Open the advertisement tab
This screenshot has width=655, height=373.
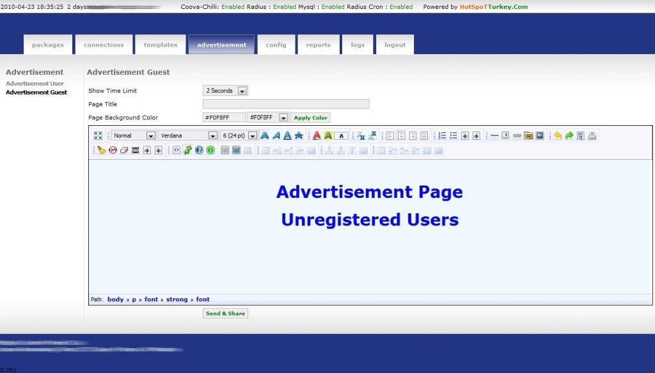[221, 45]
